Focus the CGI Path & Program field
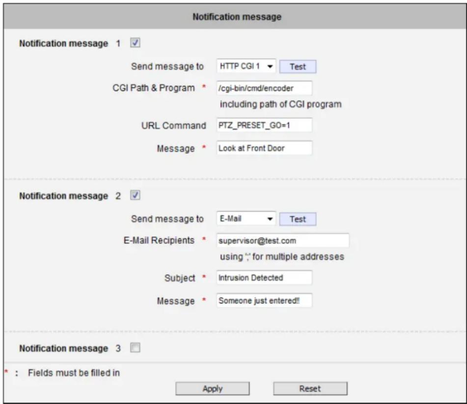 pyautogui.click(x=265, y=88)
